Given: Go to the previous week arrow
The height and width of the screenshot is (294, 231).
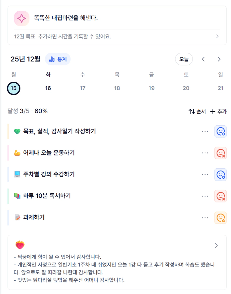Looking at the screenshot, I should click(203, 59).
